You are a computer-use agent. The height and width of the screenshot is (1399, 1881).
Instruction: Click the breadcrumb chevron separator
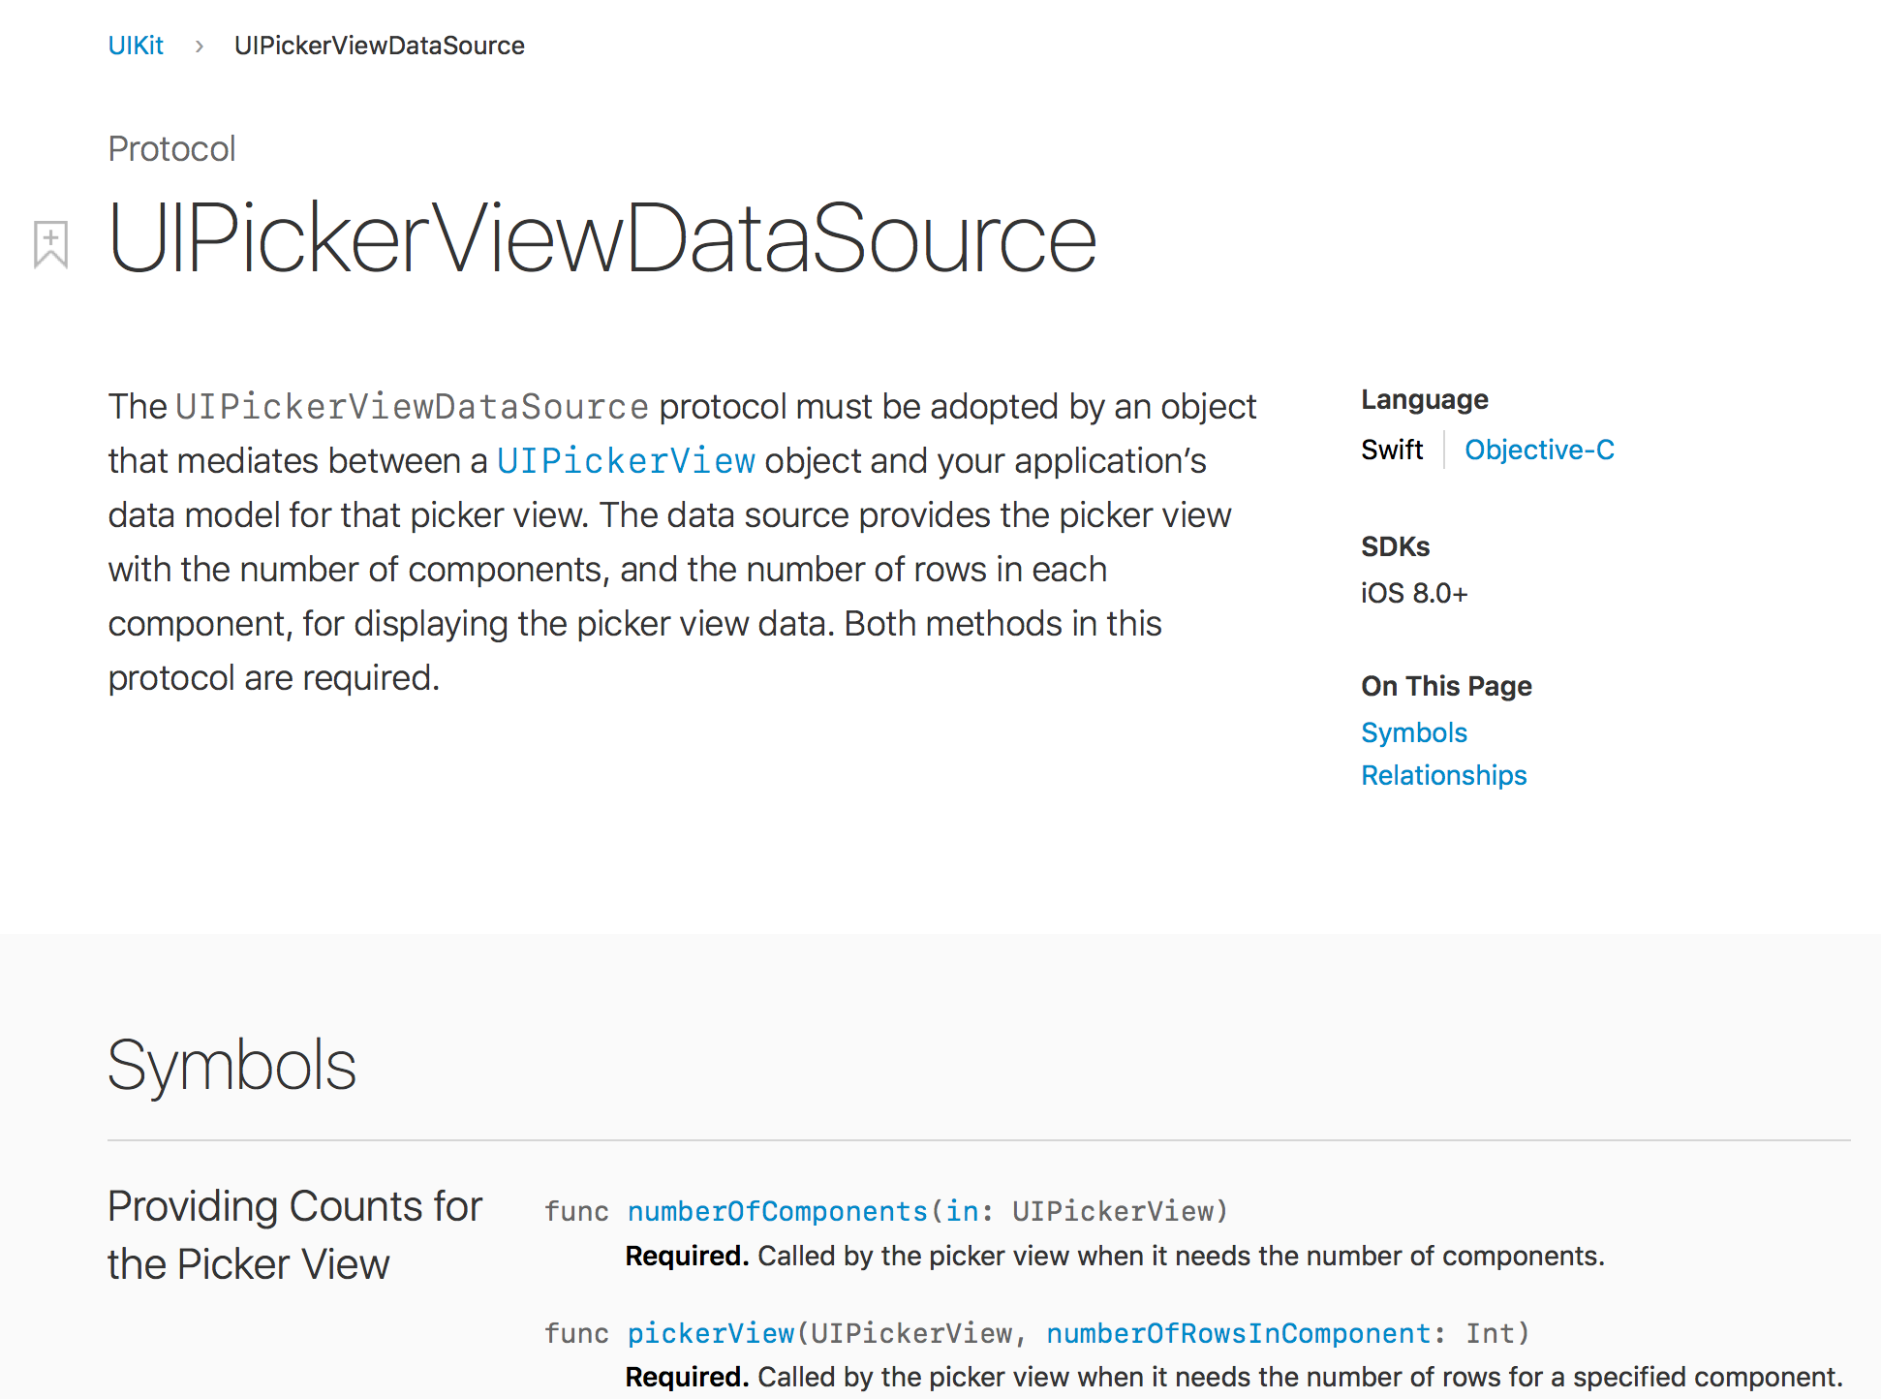click(x=199, y=47)
